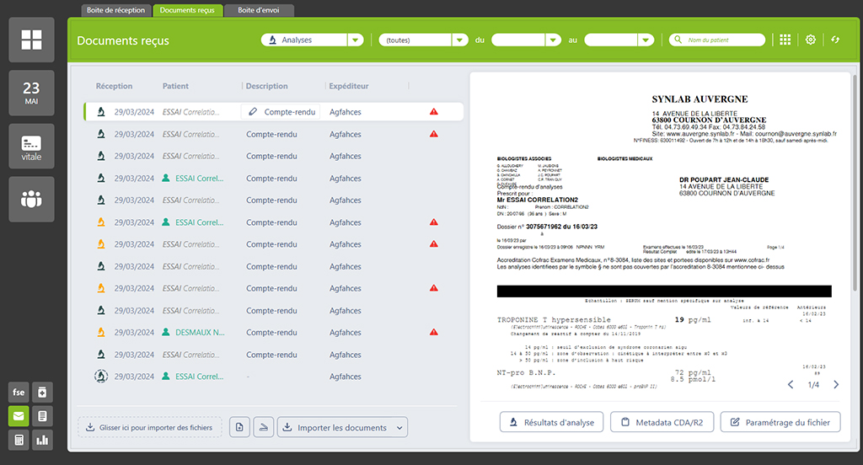863x465 pixels.
Task: Open the patients group icon in sidebar
Action: point(31,199)
